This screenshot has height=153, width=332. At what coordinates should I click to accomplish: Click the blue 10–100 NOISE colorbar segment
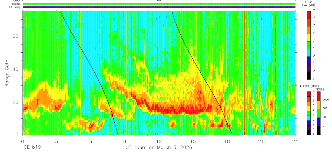click(x=319, y=122)
